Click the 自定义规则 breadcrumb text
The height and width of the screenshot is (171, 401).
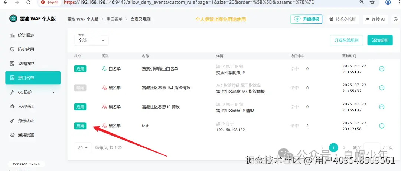pos(140,19)
